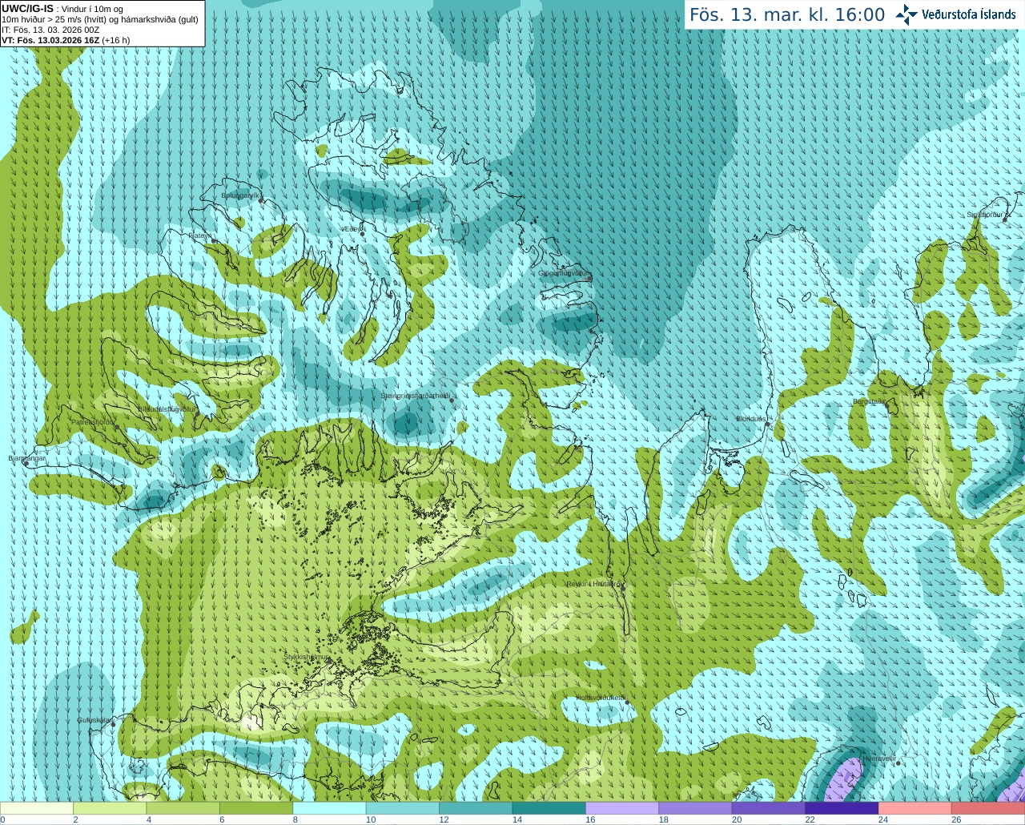This screenshot has height=825, width=1025.
Task: Click the 4-6 m/s green legend swatch
Action: click(x=183, y=808)
